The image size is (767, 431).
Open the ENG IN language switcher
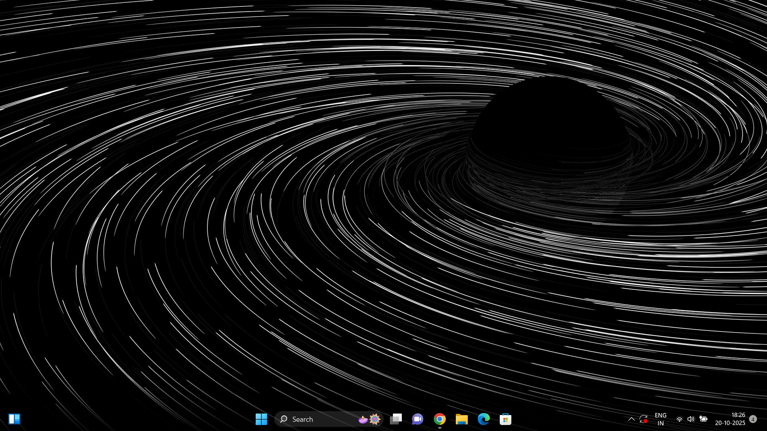(661, 419)
